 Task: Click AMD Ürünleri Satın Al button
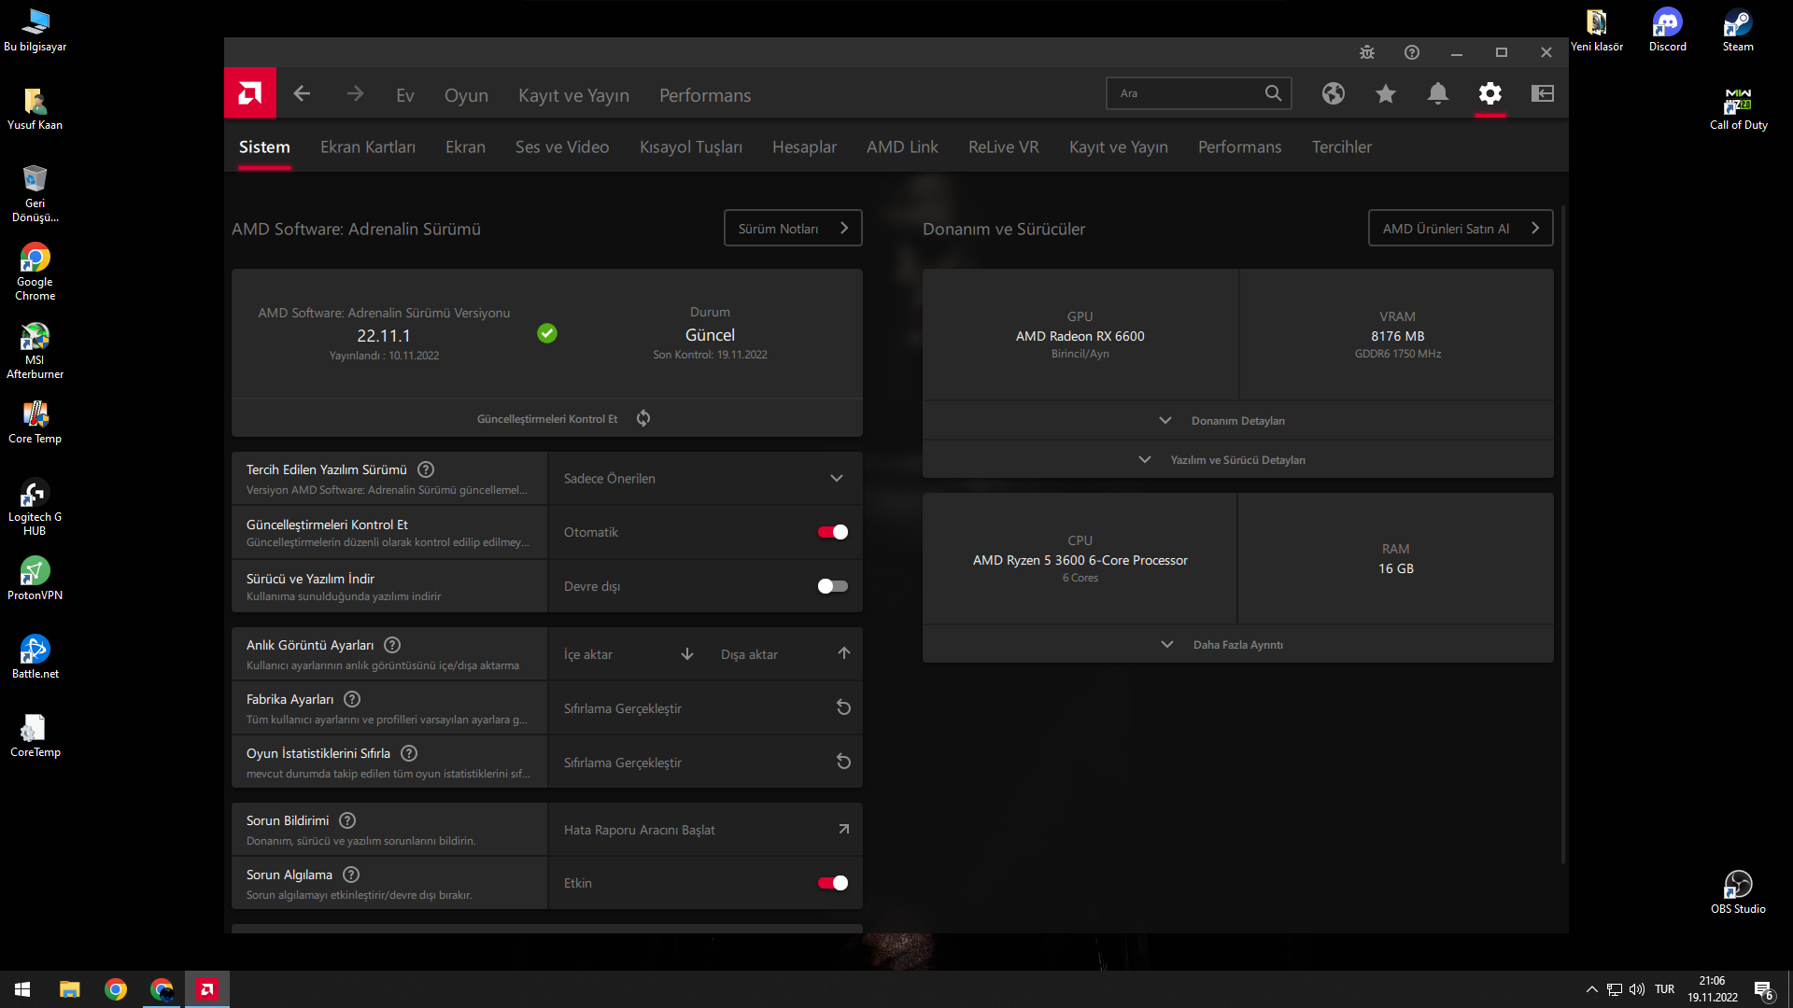1460,229
